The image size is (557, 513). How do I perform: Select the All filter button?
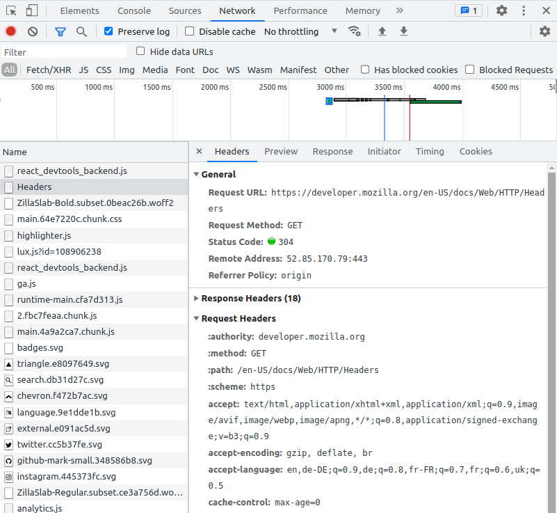pos(10,70)
